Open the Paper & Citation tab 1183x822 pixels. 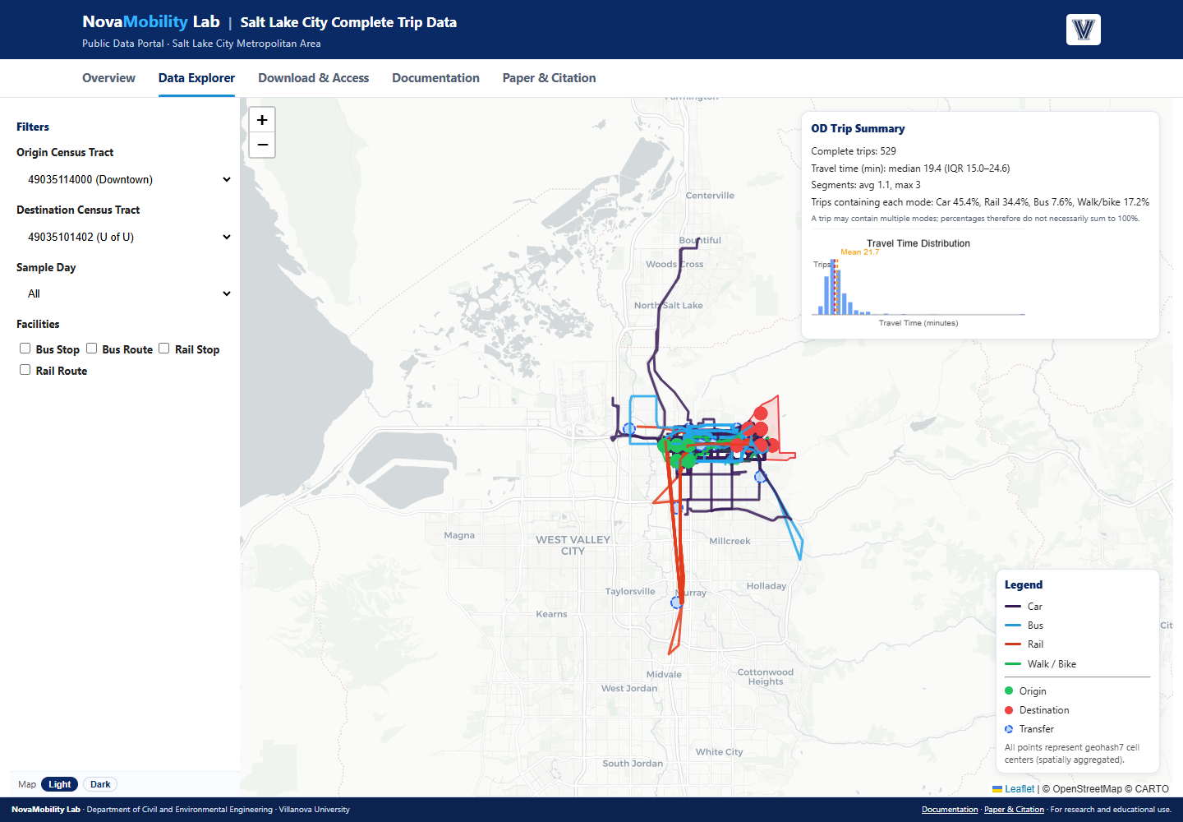click(x=549, y=78)
